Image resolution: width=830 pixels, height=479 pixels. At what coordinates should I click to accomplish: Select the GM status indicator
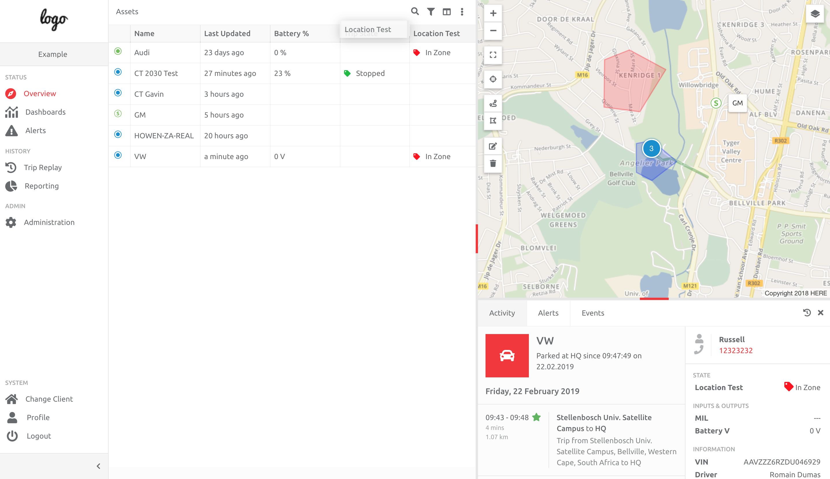[118, 113]
